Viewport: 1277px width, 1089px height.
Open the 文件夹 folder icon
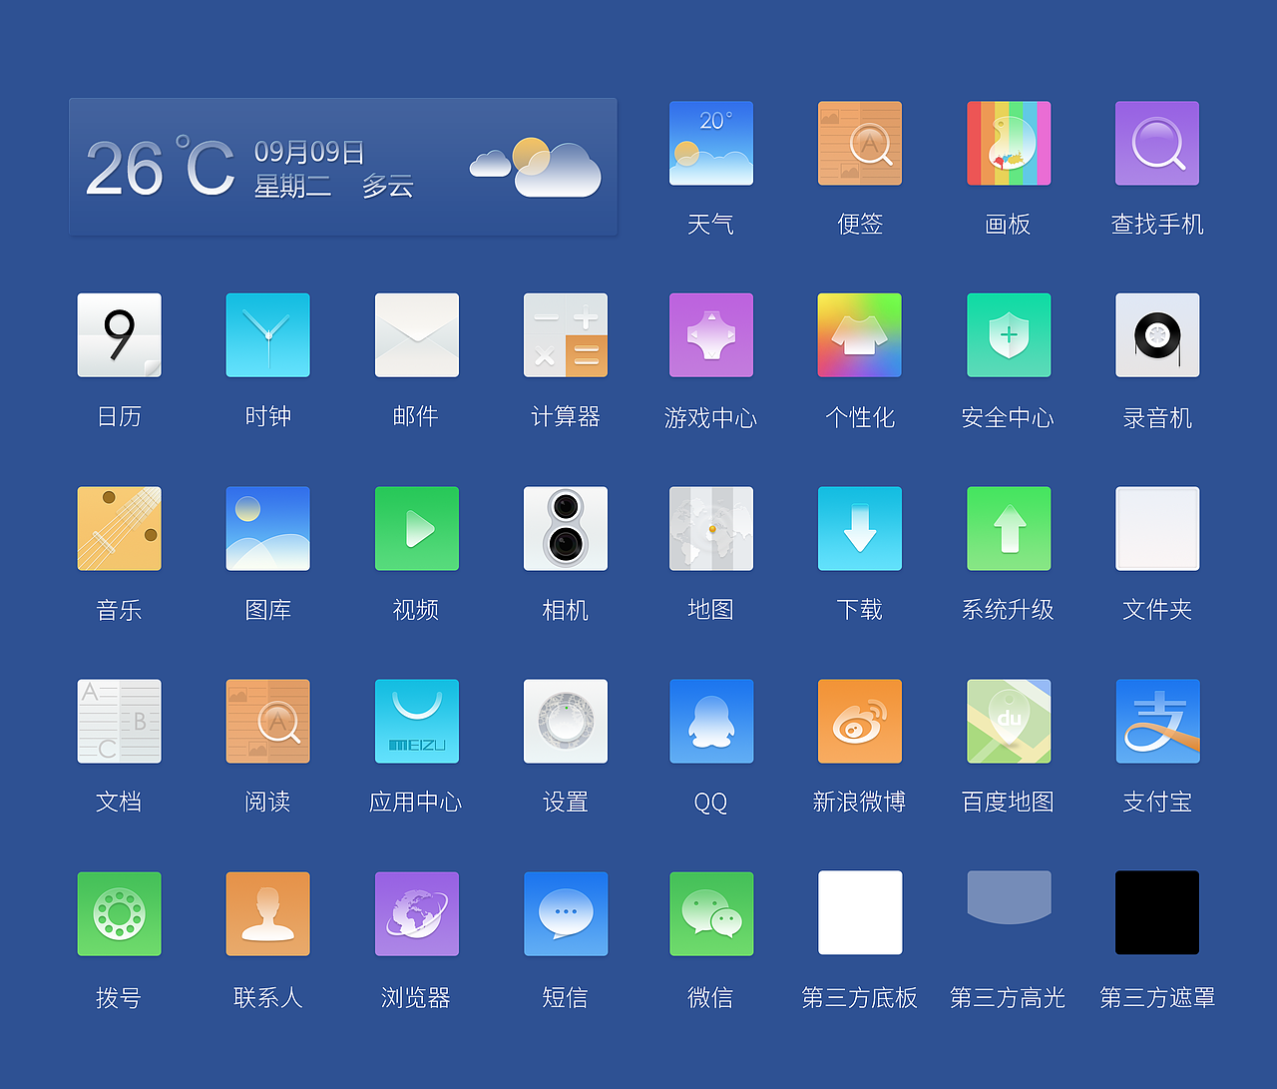click(1157, 529)
